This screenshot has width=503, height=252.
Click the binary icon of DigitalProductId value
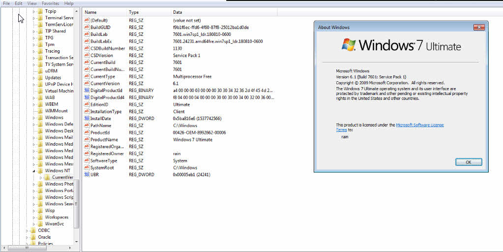point(87,91)
